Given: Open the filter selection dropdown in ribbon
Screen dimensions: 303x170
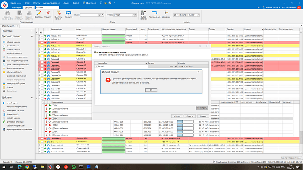Looking at the screenshot, I should point(198,15).
